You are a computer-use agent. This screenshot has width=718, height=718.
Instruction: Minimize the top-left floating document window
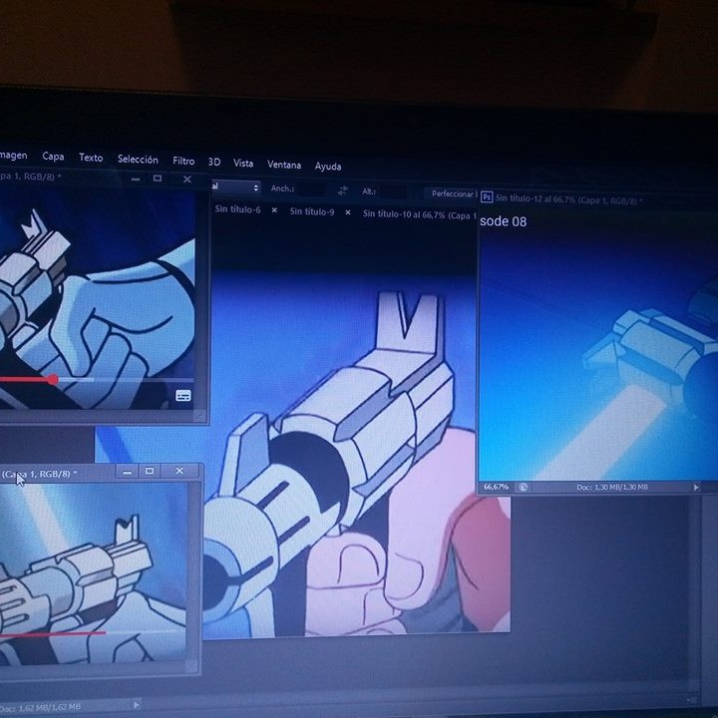135,179
